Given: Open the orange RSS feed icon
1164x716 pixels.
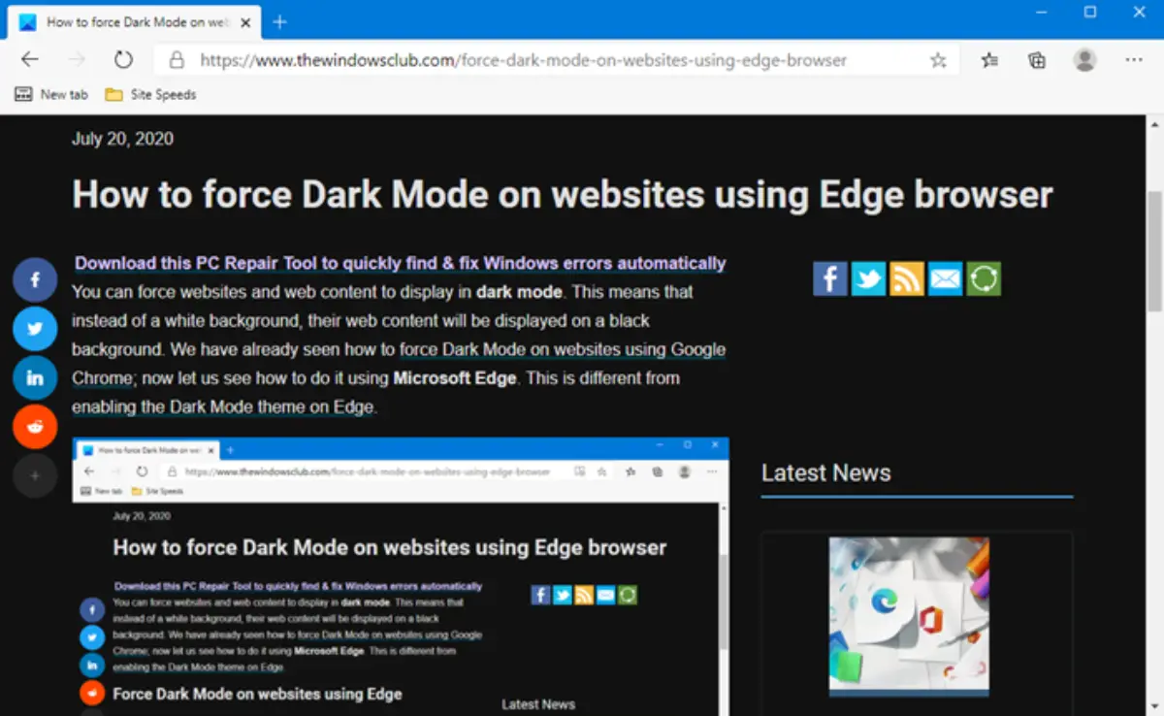Looking at the screenshot, I should pyautogui.click(x=907, y=278).
